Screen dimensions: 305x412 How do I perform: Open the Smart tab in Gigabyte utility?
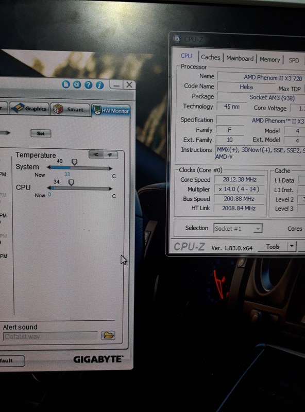coord(70,109)
